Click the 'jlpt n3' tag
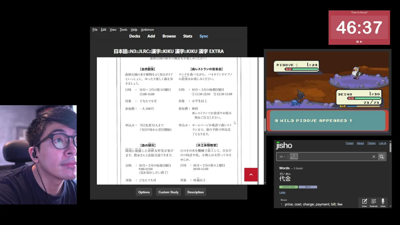 [308, 187]
